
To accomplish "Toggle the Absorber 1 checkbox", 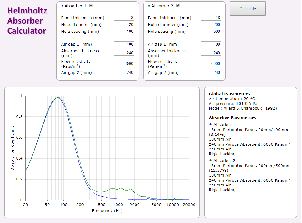I will (x=91, y=6).
